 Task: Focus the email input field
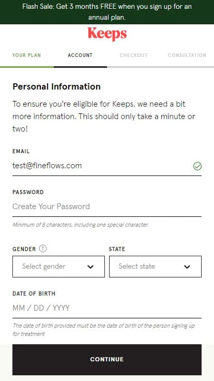coord(107,166)
